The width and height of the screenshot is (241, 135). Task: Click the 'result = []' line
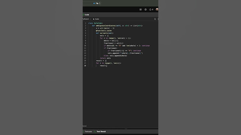click(101, 60)
